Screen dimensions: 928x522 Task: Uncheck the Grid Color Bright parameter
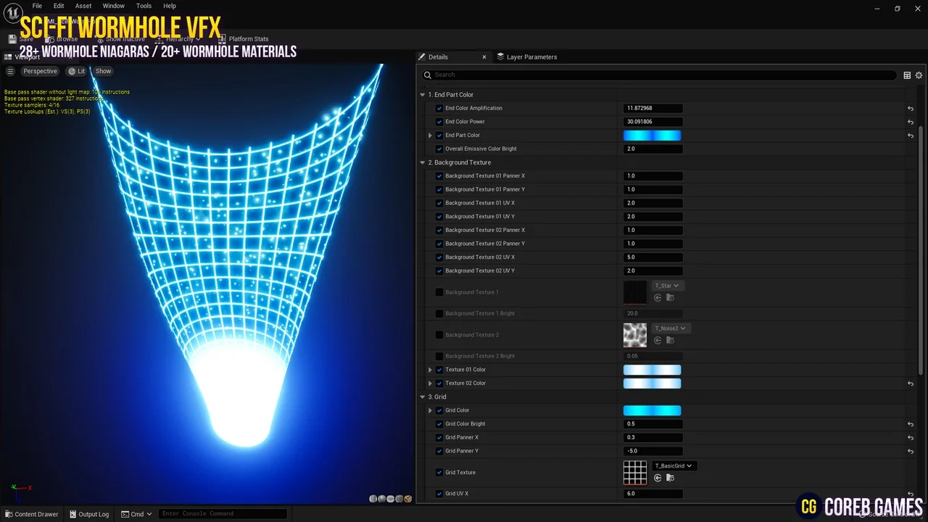pyautogui.click(x=439, y=424)
